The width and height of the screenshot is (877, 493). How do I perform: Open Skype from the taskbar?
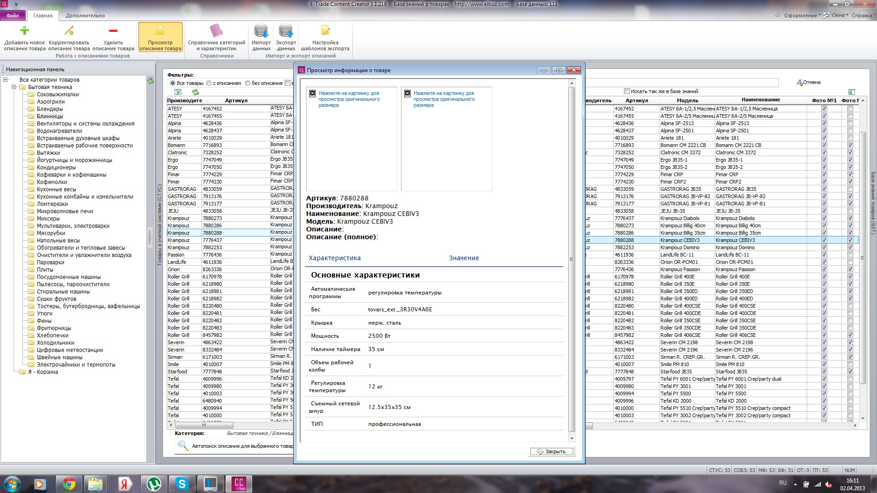[182, 484]
